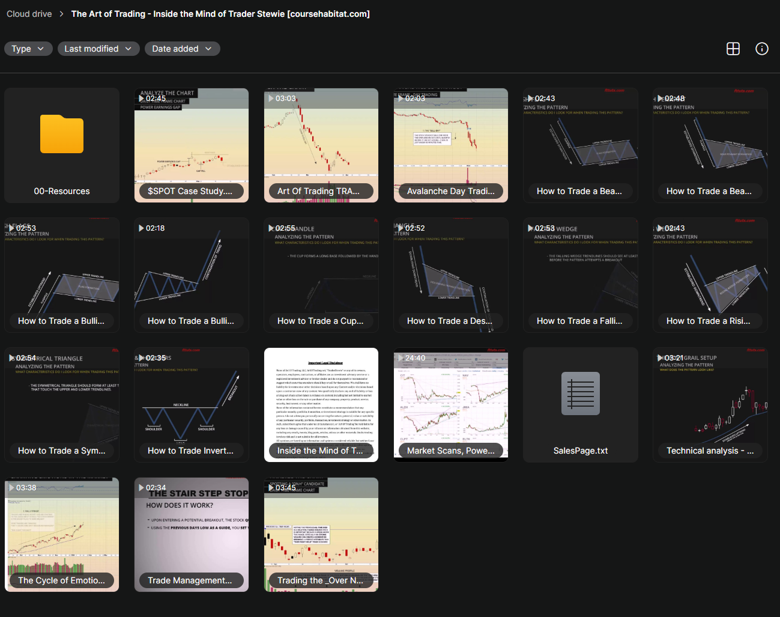Open the How to Trade a Risi... video
The height and width of the screenshot is (617, 780).
click(710, 275)
